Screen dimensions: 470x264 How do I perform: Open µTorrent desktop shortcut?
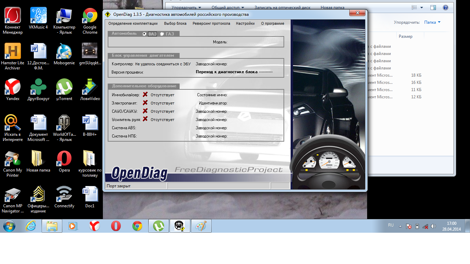(64, 90)
